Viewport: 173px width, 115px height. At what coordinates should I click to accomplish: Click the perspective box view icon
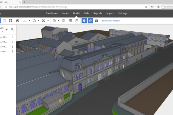click(63, 21)
